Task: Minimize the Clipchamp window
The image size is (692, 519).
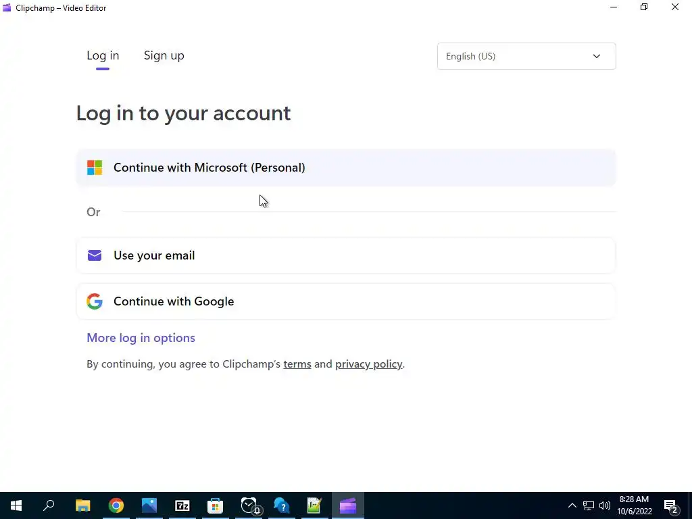Action: tap(614, 7)
